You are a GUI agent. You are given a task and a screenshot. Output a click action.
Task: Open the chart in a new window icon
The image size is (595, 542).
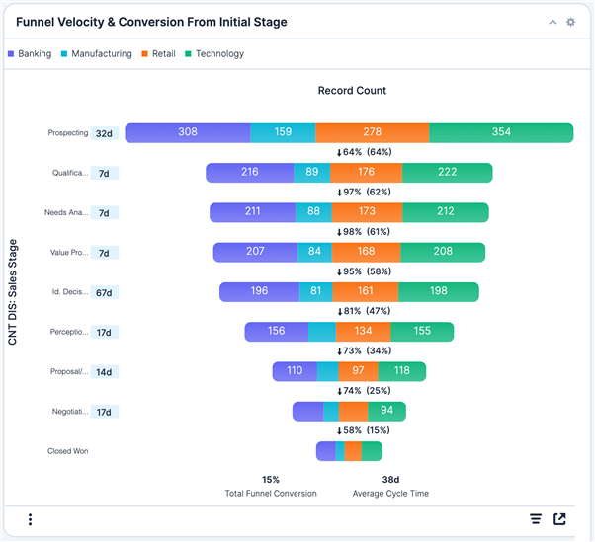point(560,519)
